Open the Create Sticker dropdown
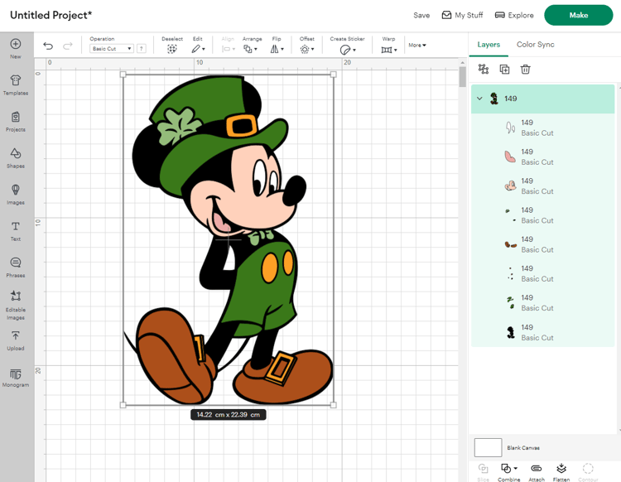 tap(348, 50)
